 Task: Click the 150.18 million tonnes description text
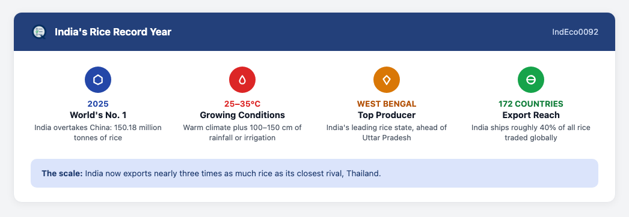coord(98,132)
